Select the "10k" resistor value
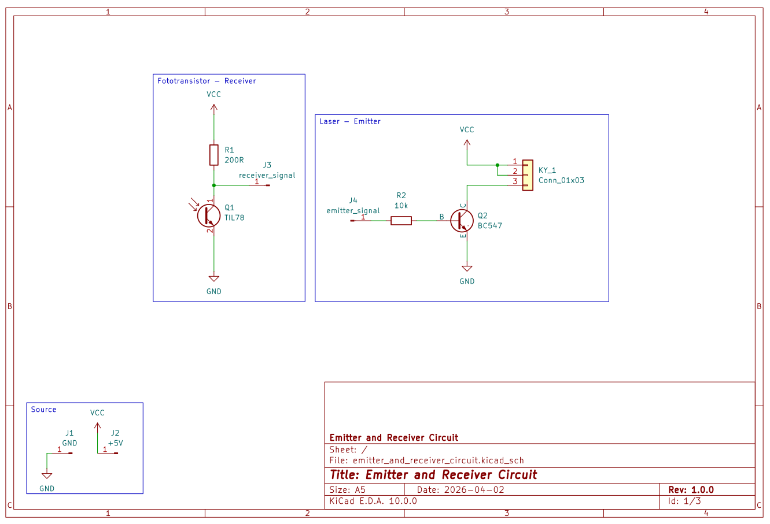Viewport: 770px width, 524px height. click(x=401, y=206)
